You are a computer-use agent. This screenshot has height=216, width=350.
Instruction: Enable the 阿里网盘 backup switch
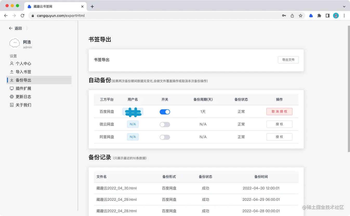(x=165, y=137)
